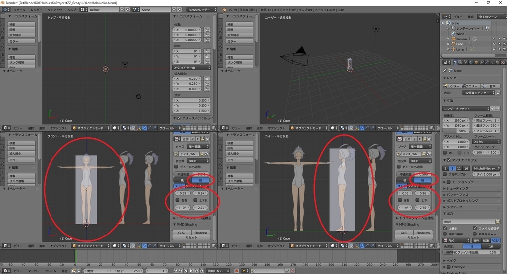
Task: Click the compression 15% slider
Action: coord(471,252)
